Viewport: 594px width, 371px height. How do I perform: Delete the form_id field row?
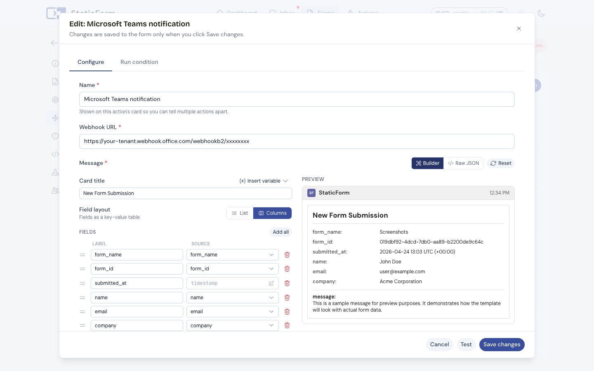coord(287,269)
